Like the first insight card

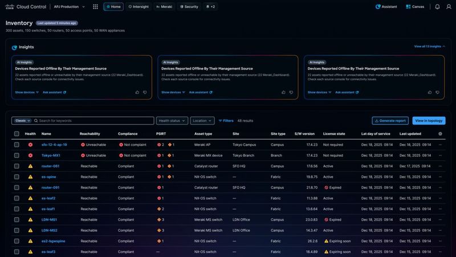click(x=137, y=92)
